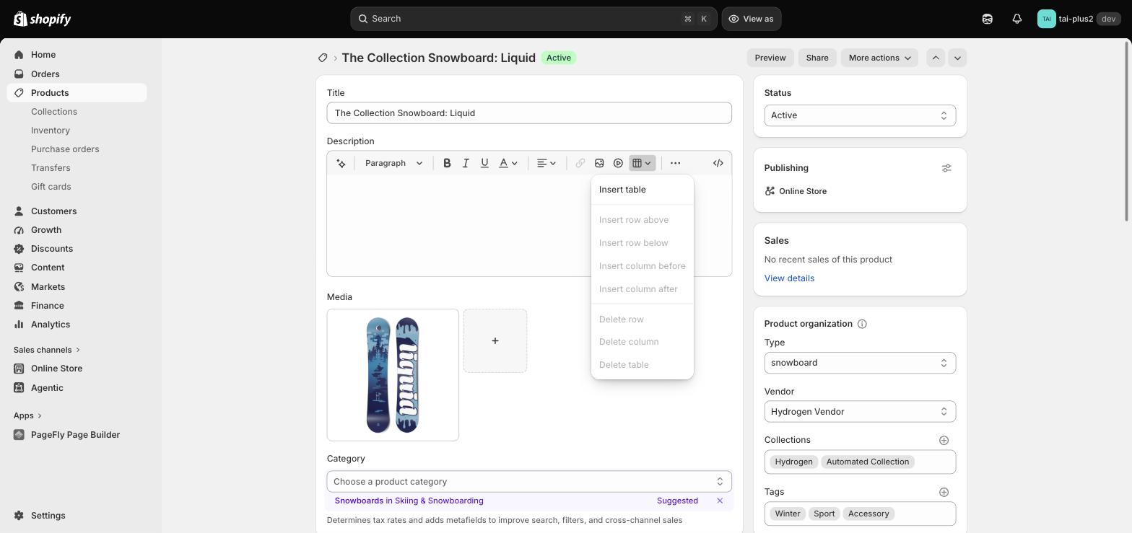Click the insert image icon
The image size is (1132, 533).
[599, 163]
